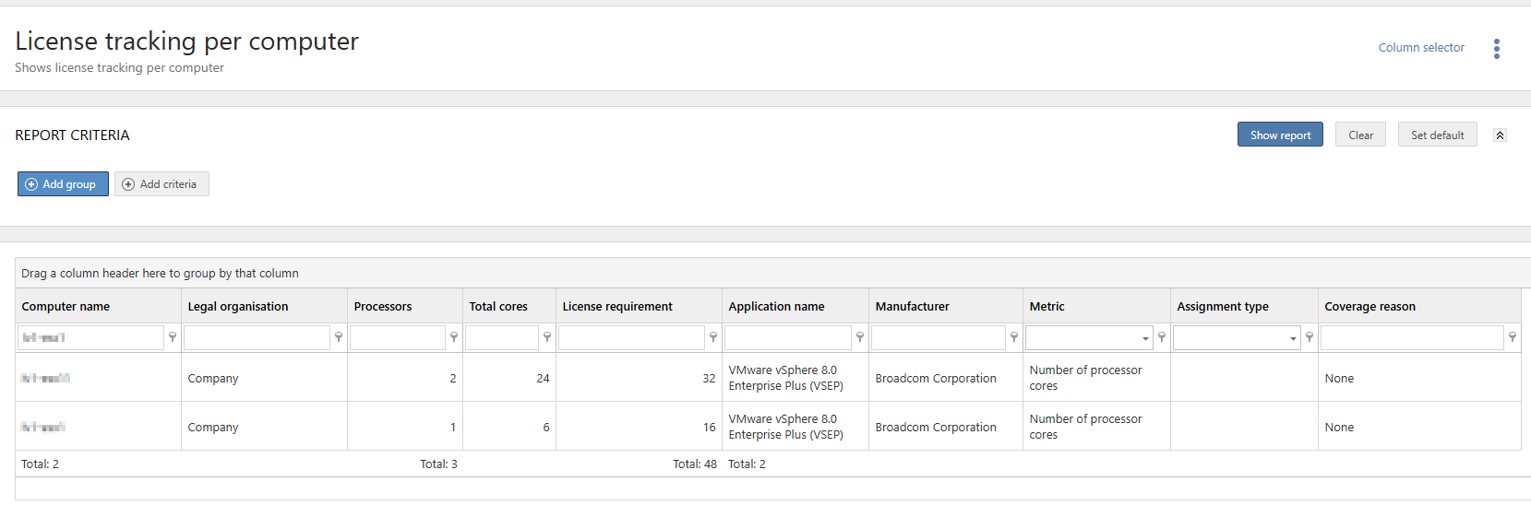Focus the Coverage reason filter input
1531x505 pixels.
(x=1412, y=338)
